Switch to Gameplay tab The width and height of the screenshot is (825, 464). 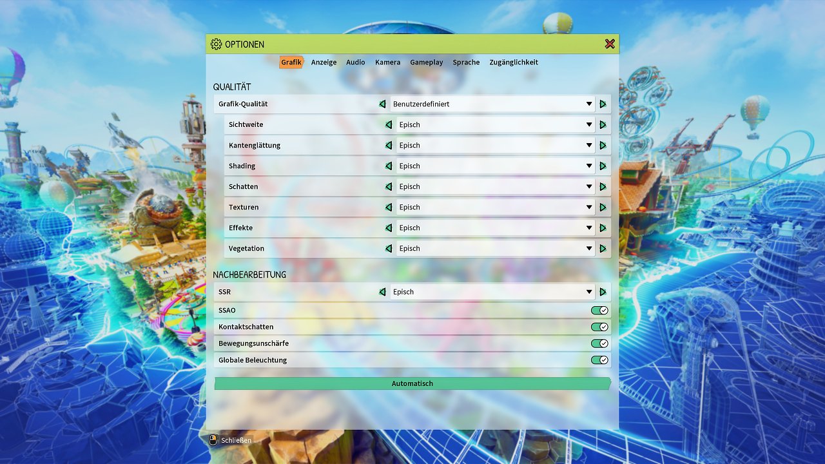pyautogui.click(x=427, y=63)
